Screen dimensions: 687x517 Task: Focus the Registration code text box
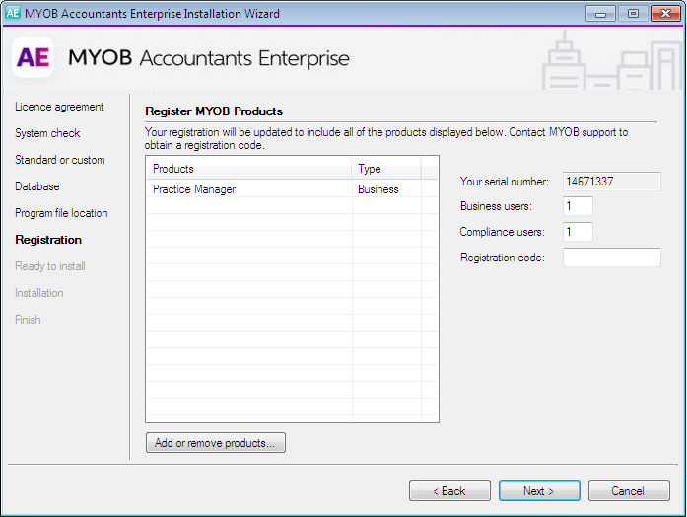pos(611,258)
